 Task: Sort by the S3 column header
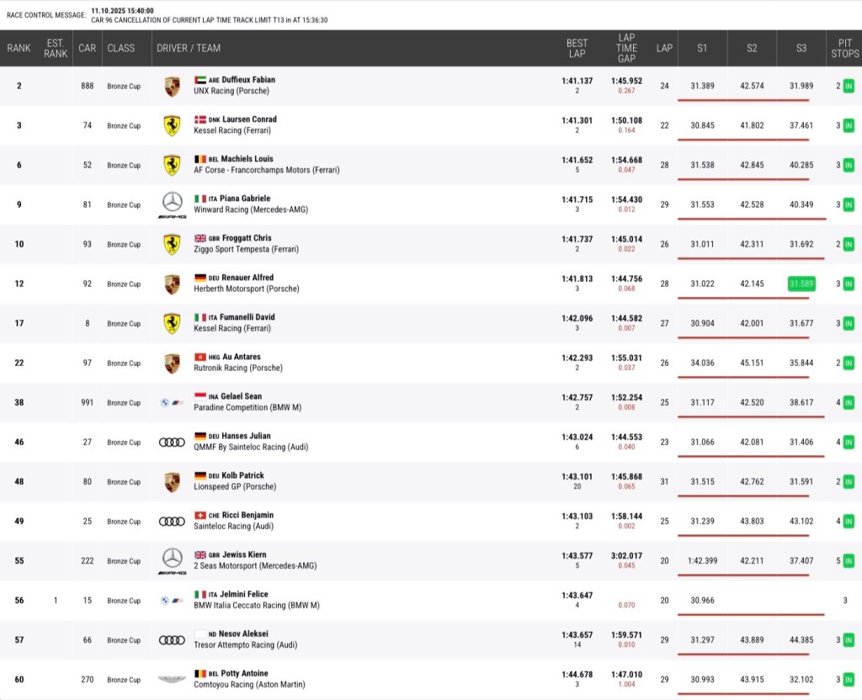801,48
